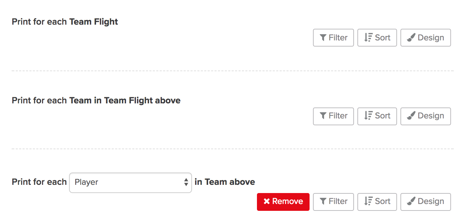Open the Player dropdown selector
Image resolution: width=464 pixels, height=217 pixels.
[131, 182]
